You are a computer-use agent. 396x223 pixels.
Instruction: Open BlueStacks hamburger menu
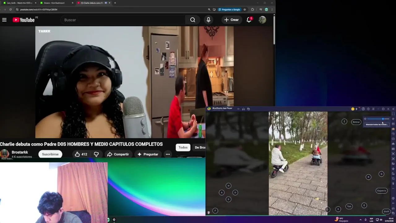[x=373, y=109]
